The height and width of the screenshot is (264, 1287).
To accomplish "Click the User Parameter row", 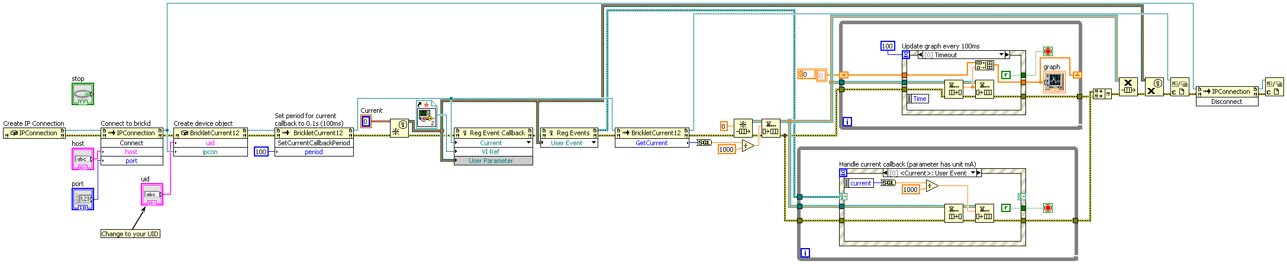I will click(x=493, y=161).
